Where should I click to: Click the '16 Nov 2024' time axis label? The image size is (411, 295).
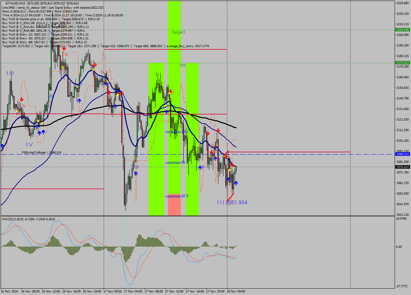(x=10, y=291)
